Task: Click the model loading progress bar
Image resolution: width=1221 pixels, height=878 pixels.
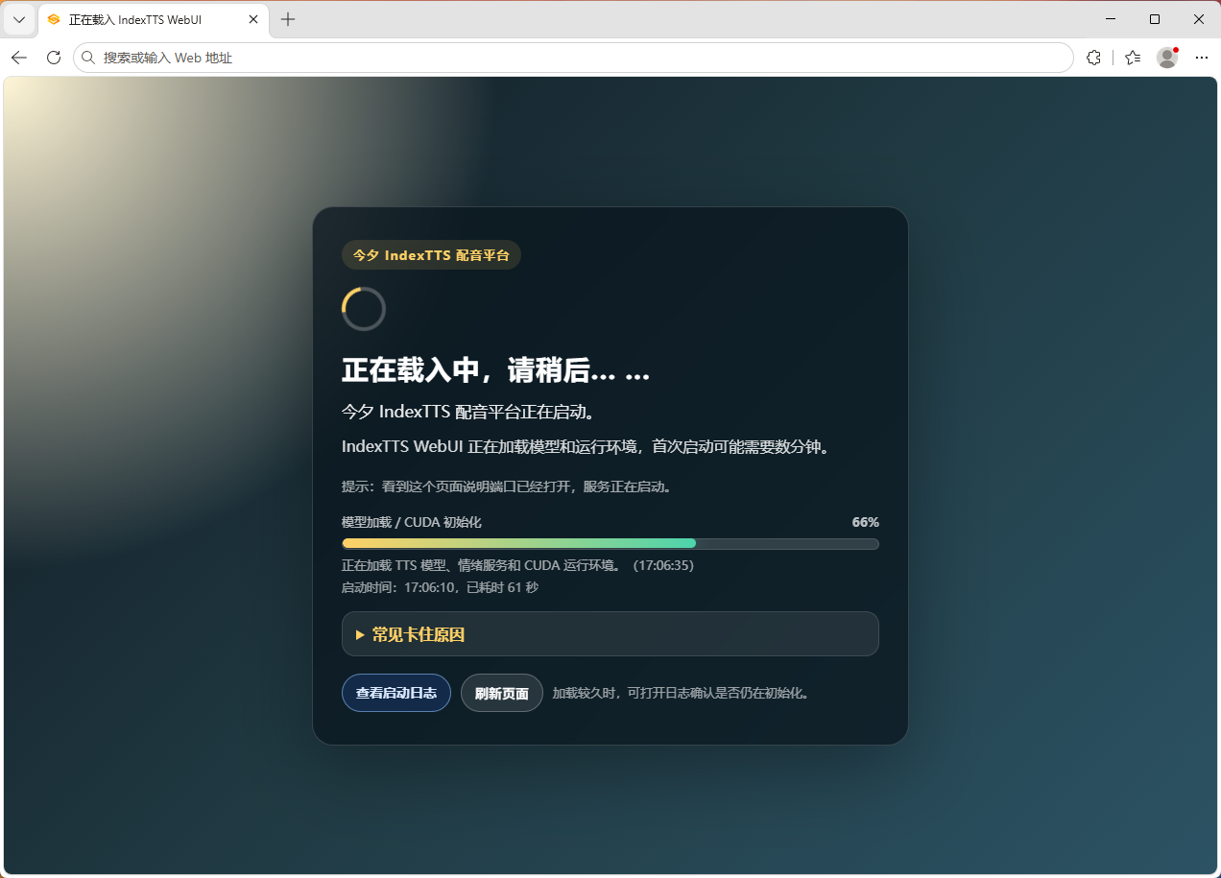Action: (610, 544)
